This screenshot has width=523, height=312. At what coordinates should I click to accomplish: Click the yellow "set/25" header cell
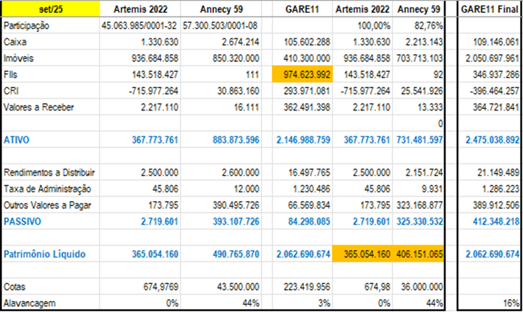point(49,9)
